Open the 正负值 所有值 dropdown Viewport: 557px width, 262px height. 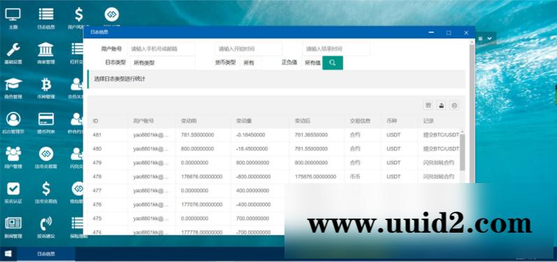click(312, 63)
